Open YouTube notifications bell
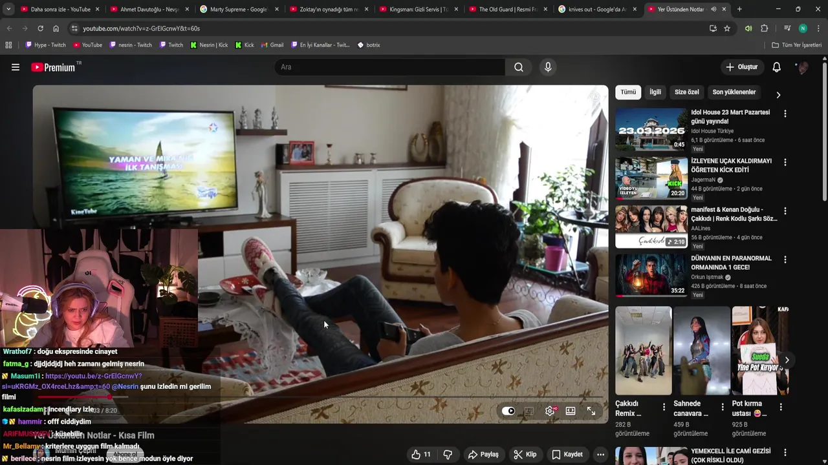 777,67
